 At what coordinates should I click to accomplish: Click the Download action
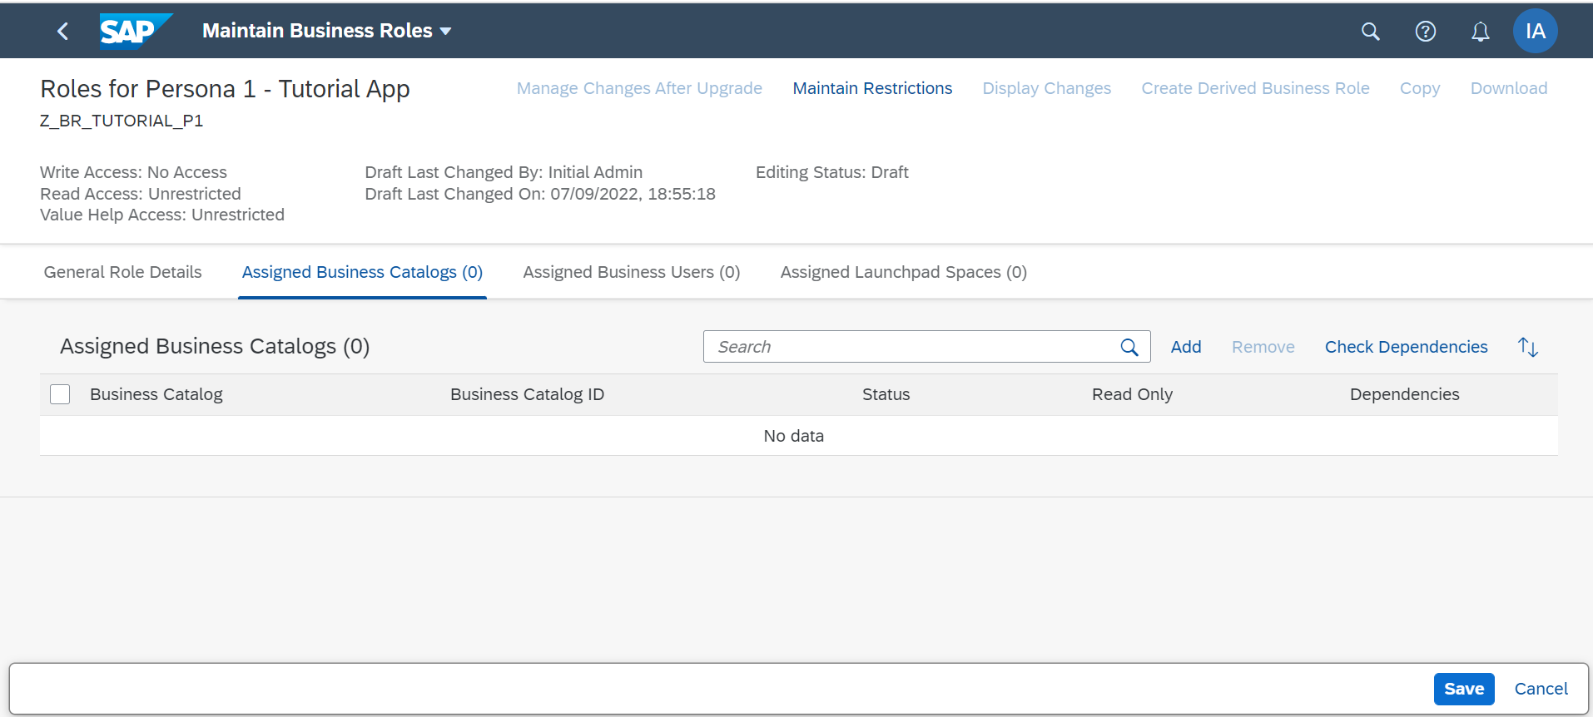coord(1508,88)
